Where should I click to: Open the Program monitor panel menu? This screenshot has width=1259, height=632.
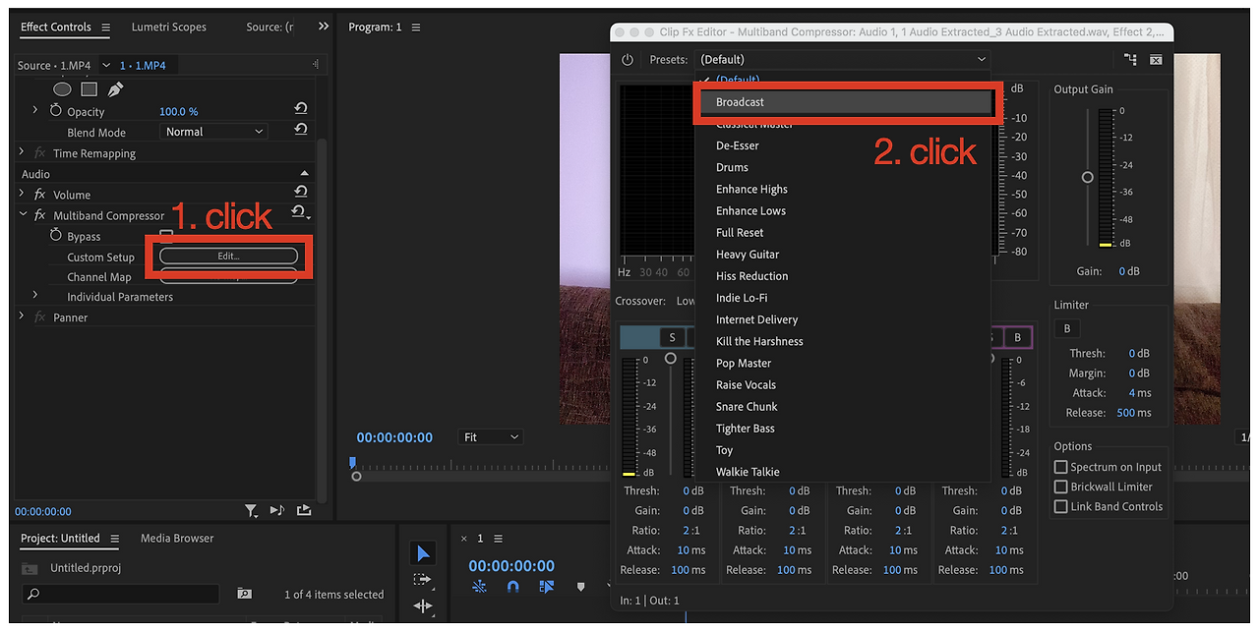click(416, 28)
